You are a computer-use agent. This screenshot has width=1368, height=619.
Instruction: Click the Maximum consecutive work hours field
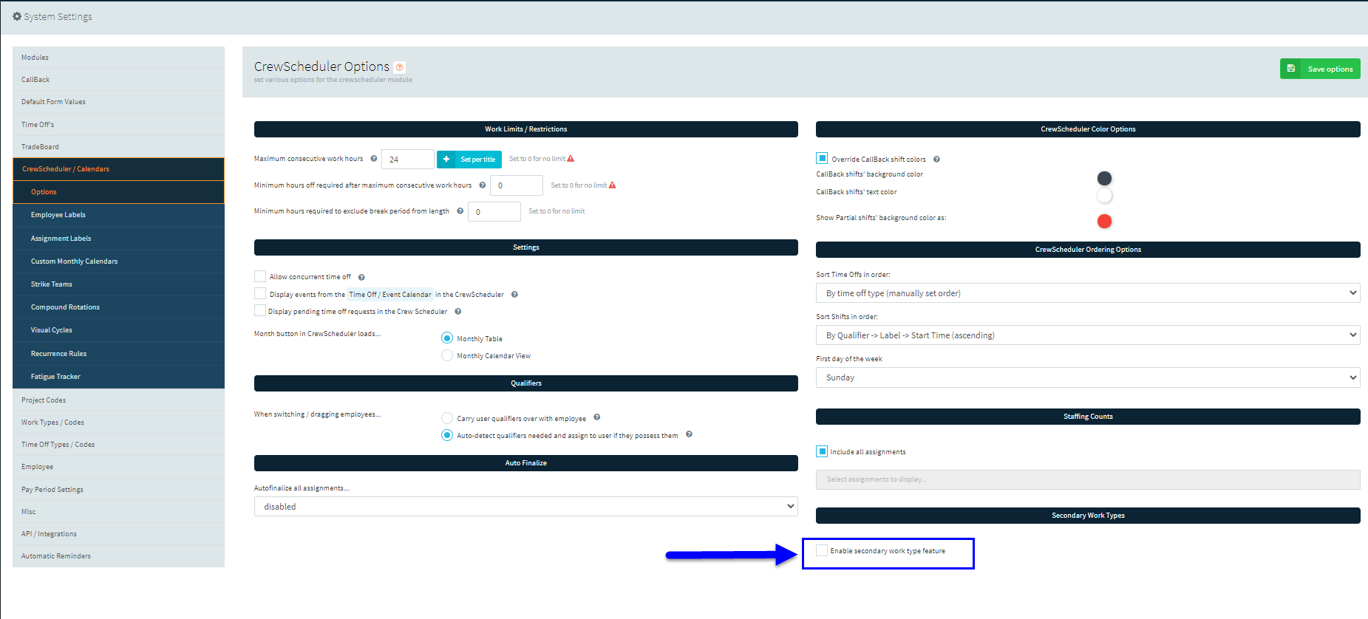coord(408,160)
